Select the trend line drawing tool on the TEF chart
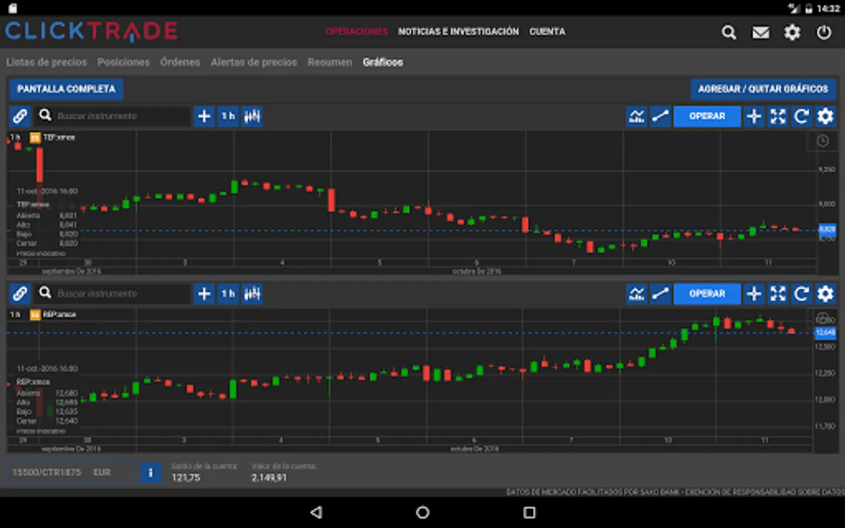Viewport: 845px width, 528px height. [x=660, y=116]
